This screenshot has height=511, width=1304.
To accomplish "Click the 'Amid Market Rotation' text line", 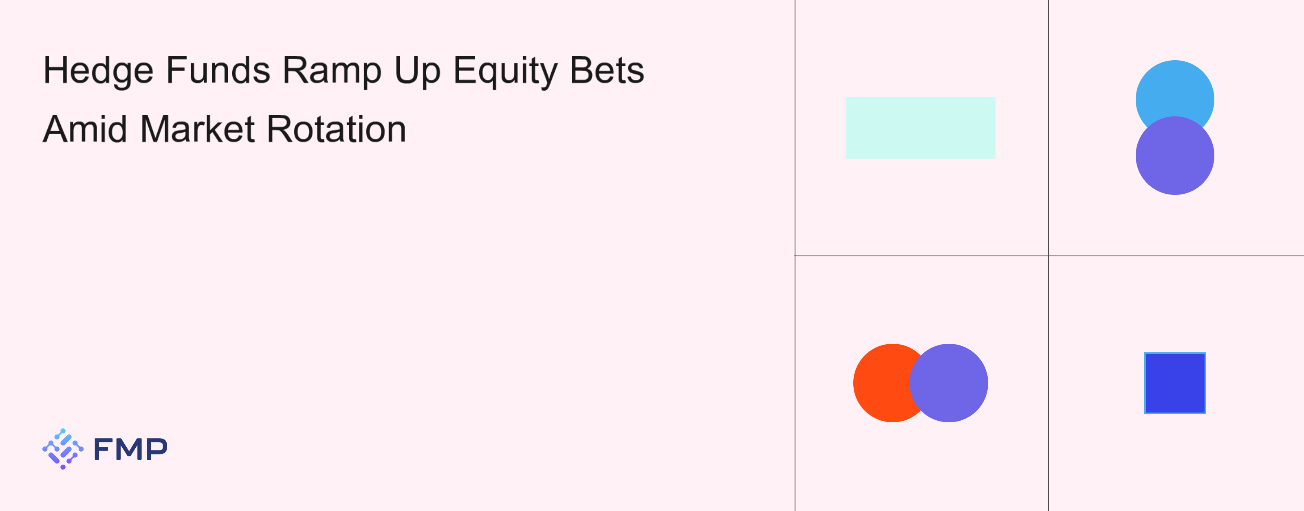I will (x=225, y=129).
